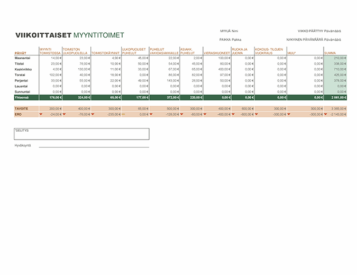Click the VIERASHUONEET column header
This screenshot has height=275, width=357.
pyautogui.click(x=216, y=53)
